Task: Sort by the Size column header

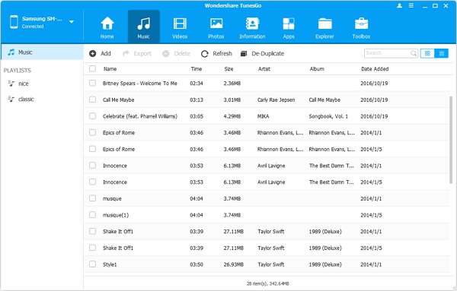Action: coord(228,69)
